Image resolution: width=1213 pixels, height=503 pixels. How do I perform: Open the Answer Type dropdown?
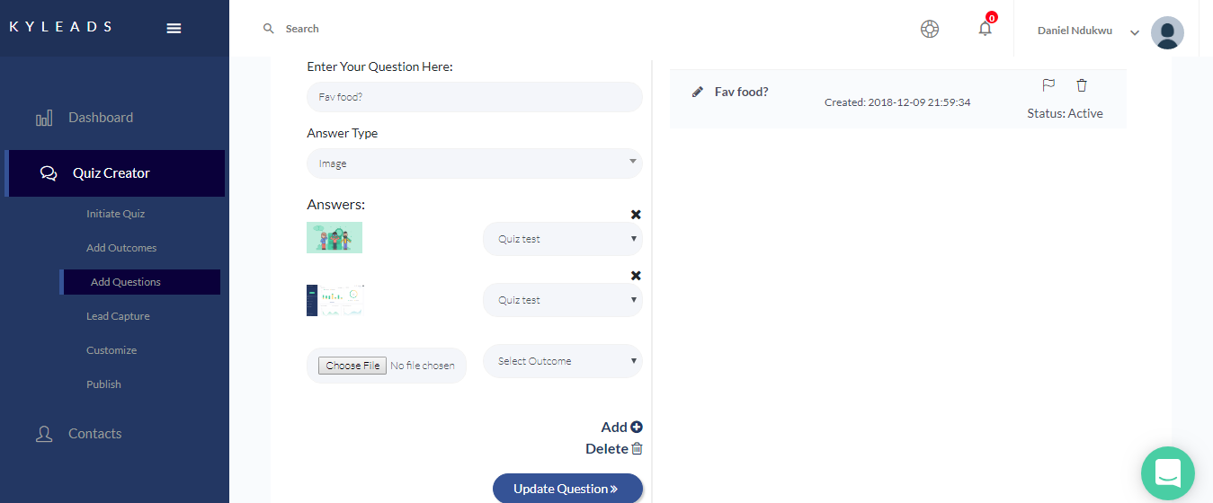[x=475, y=163]
